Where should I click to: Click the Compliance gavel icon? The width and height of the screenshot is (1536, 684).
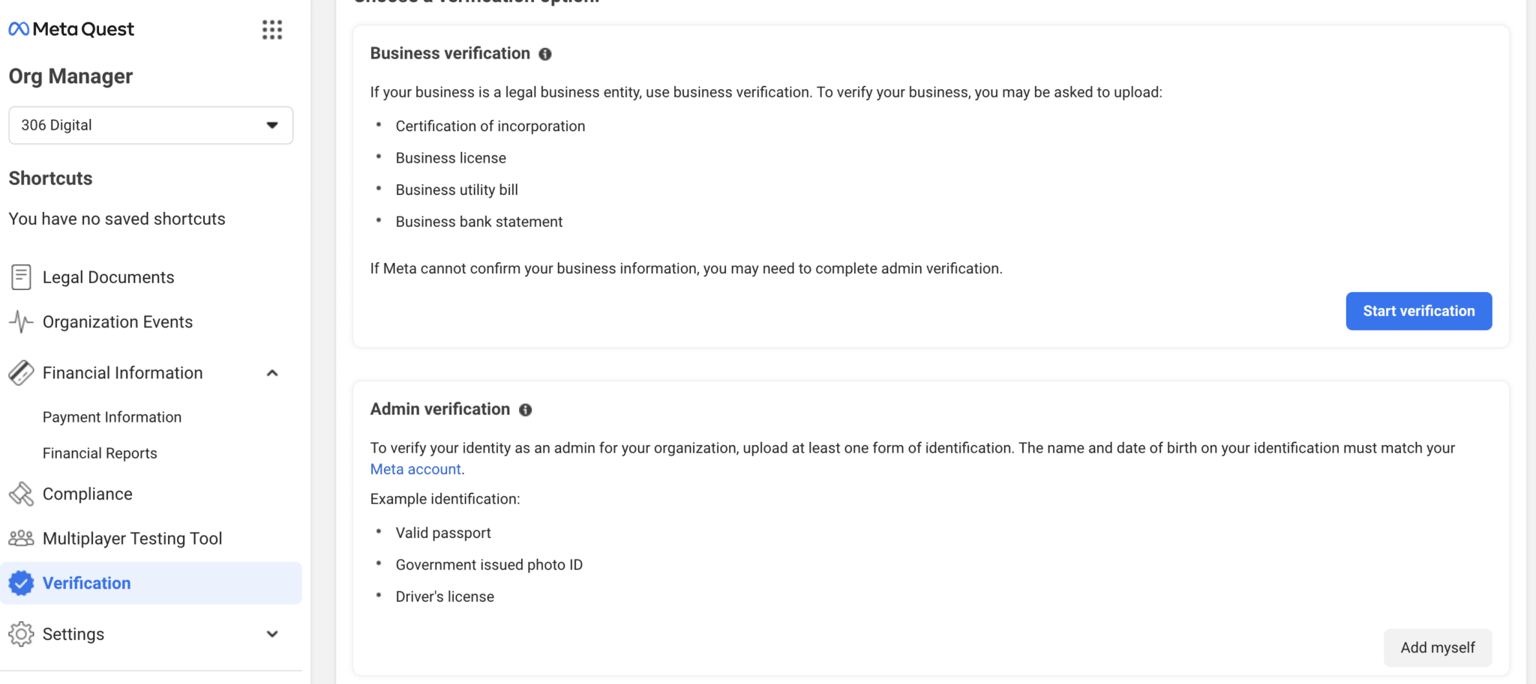(x=21, y=494)
